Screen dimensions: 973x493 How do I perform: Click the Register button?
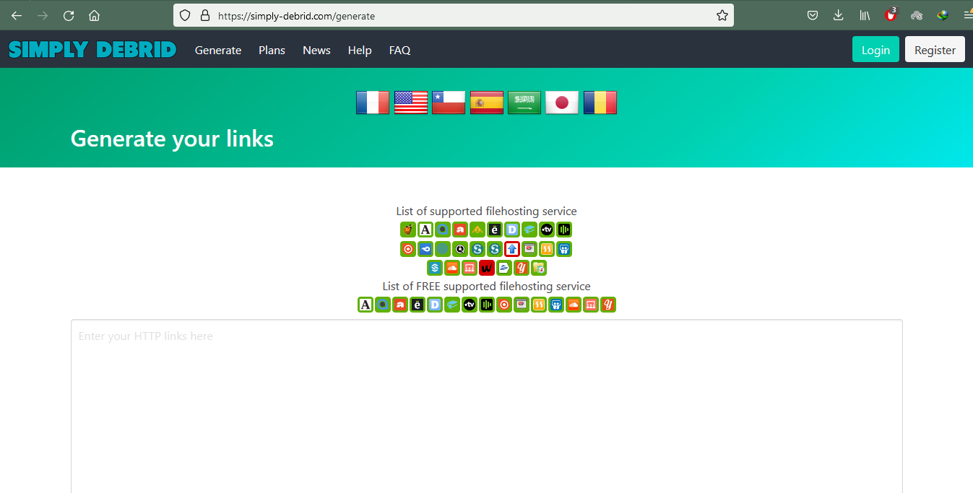click(x=935, y=49)
